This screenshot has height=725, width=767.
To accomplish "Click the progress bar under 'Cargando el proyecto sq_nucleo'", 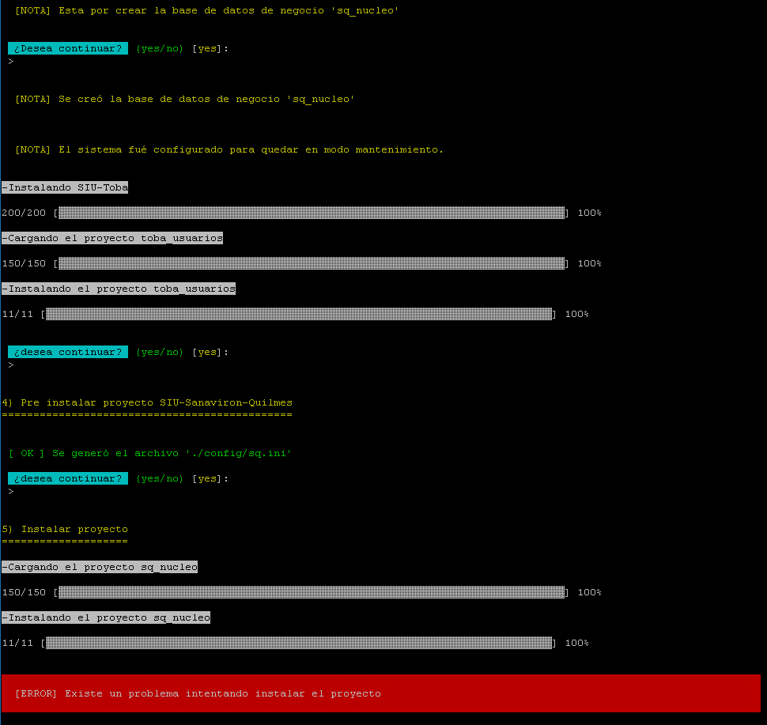I will coord(312,592).
